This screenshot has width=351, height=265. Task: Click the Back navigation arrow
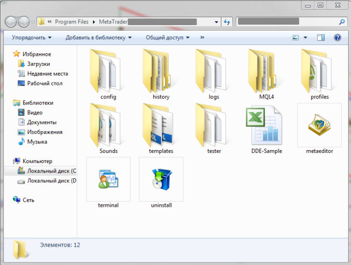point(11,22)
